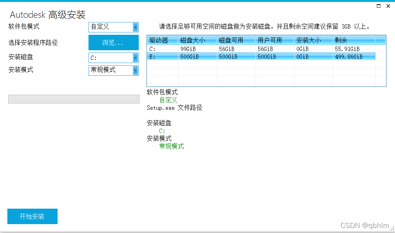
Task: Click the green 常规模式 summary text
Action: click(172, 146)
